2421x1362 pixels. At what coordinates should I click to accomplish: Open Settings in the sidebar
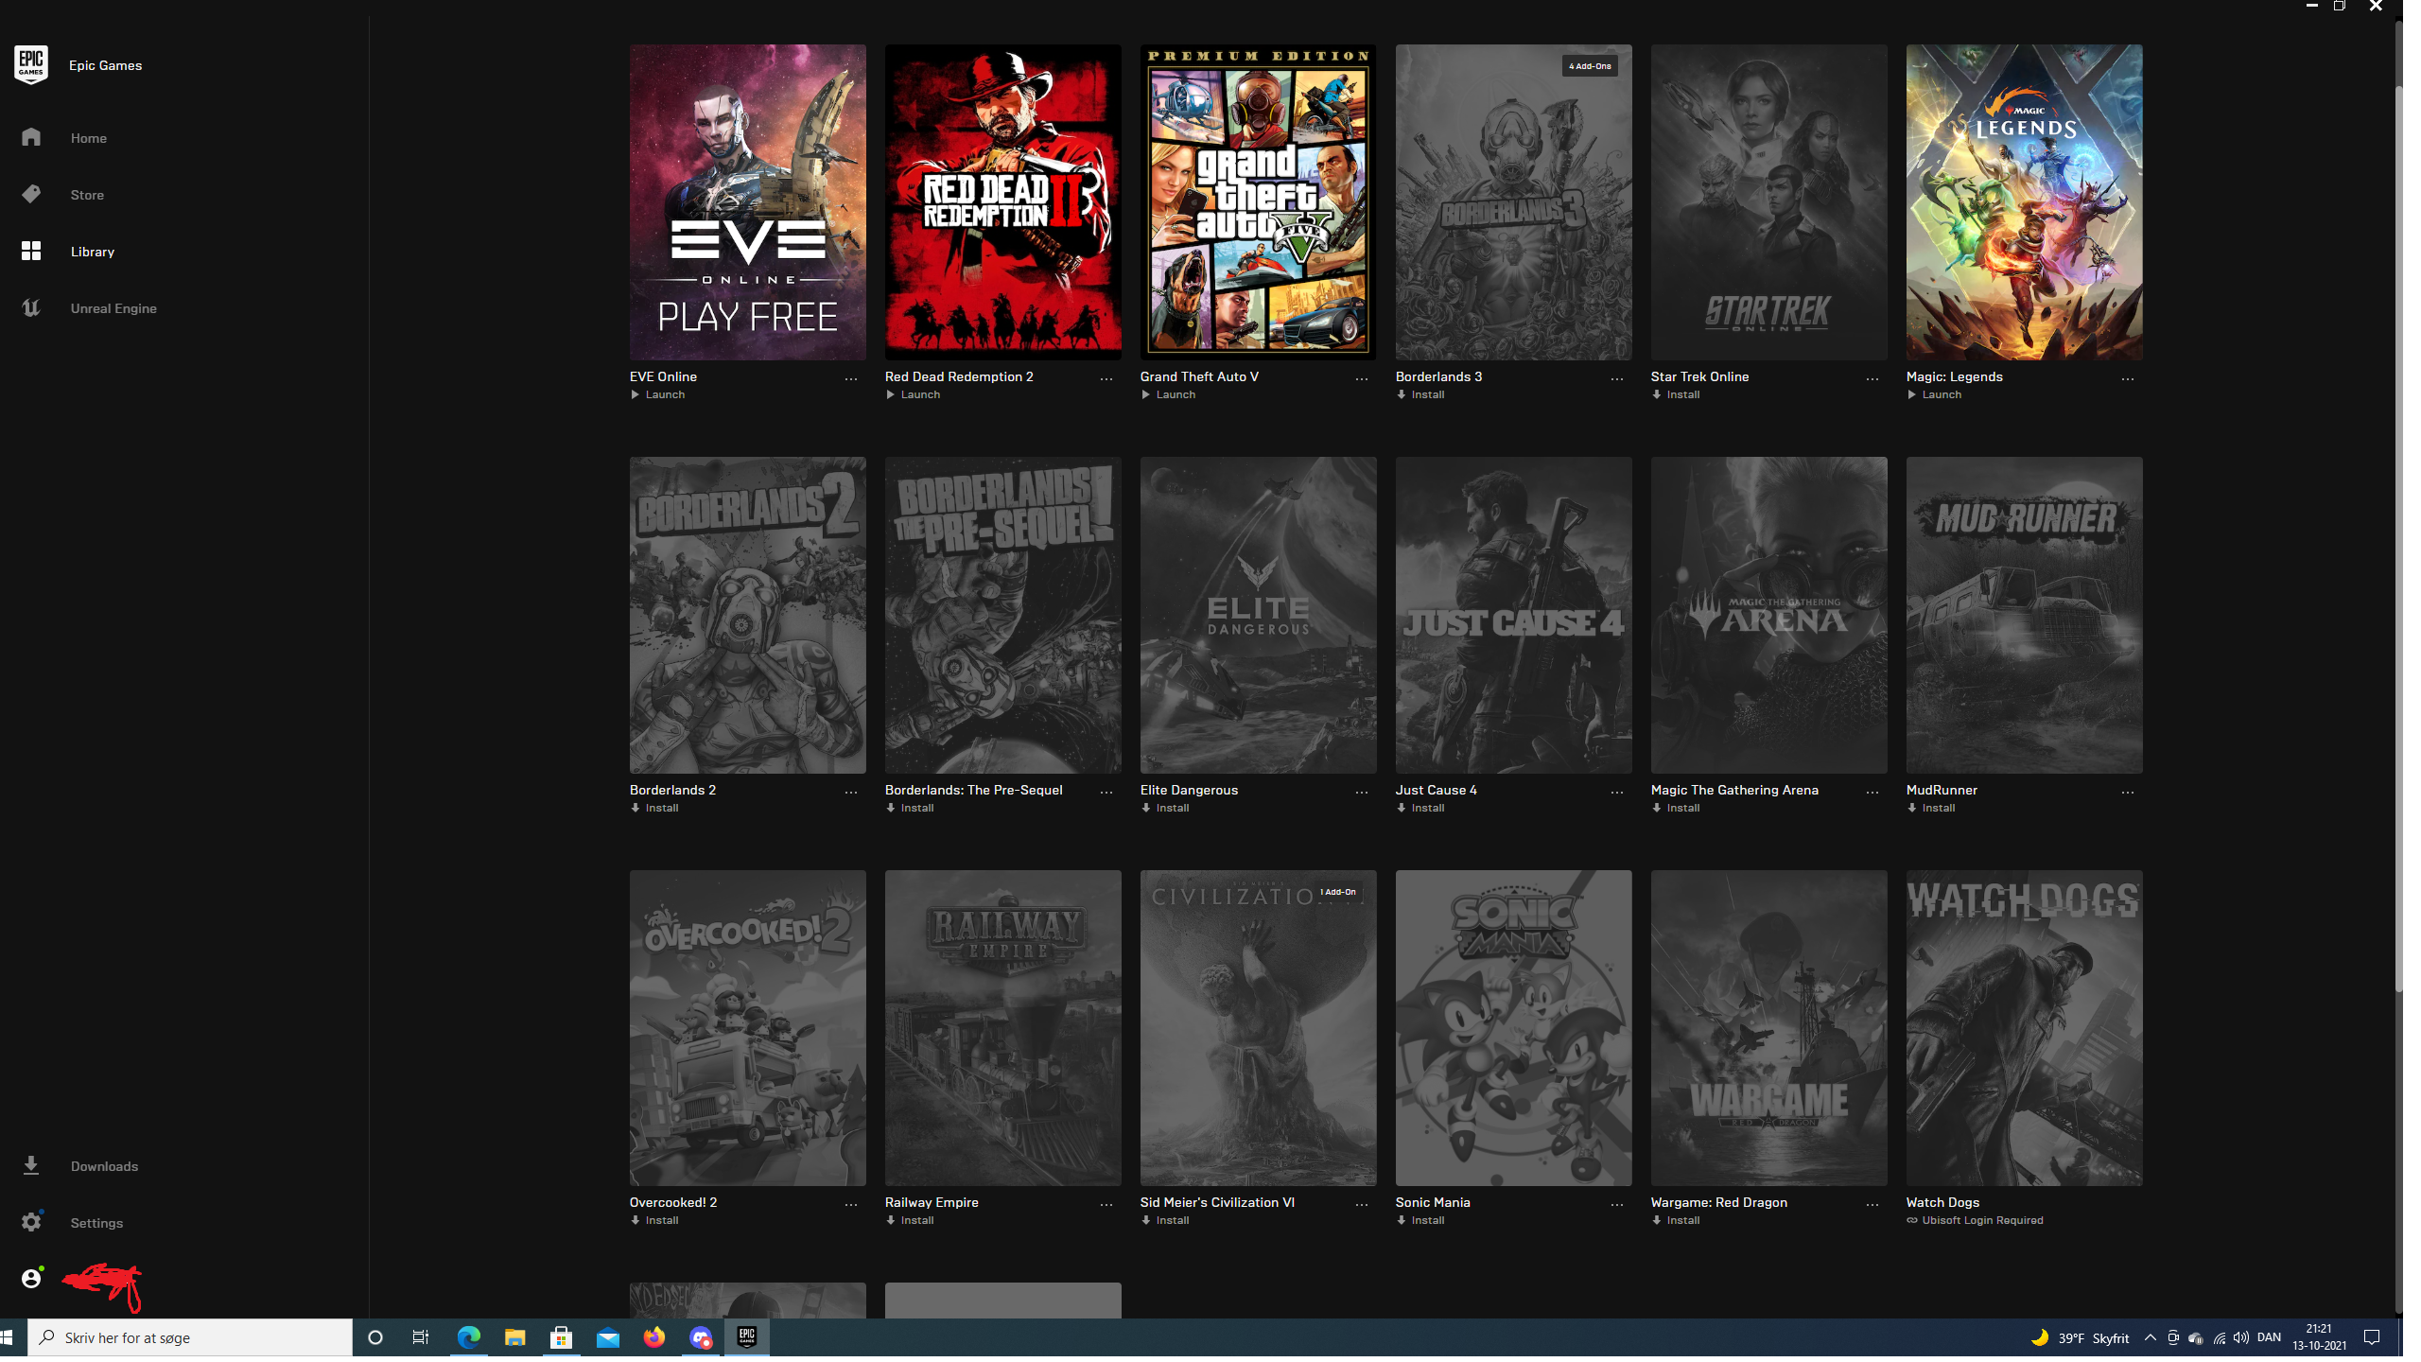coord(96,1223)
